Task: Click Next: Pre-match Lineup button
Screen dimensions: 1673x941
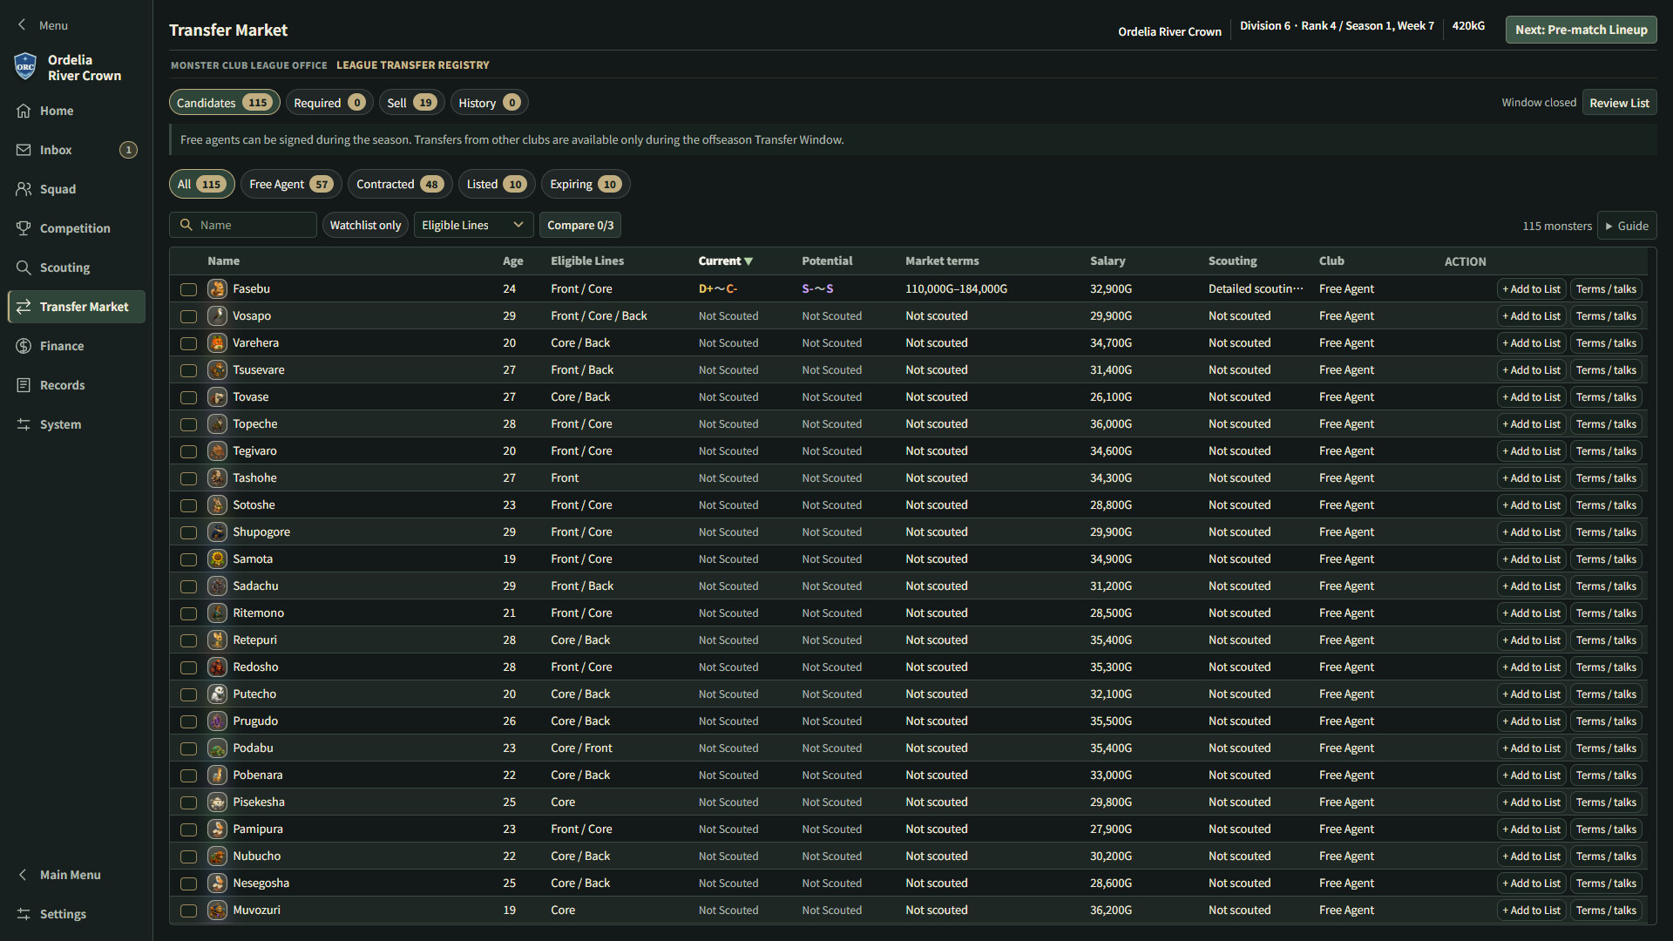Action: 1581,30
